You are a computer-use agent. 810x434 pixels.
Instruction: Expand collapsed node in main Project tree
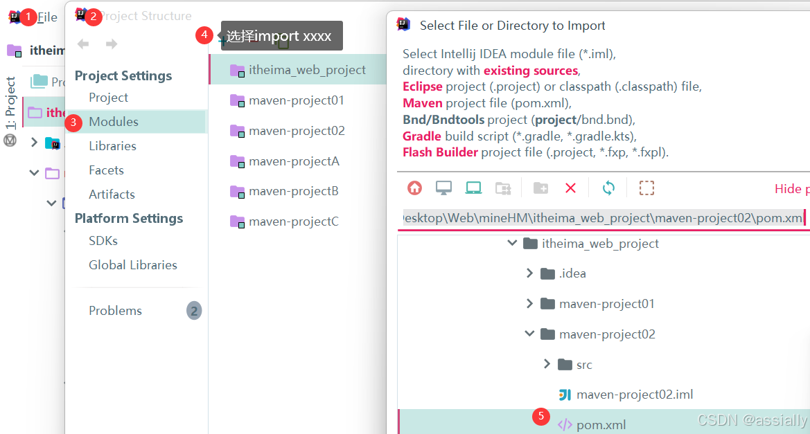(x=34, y=142)
